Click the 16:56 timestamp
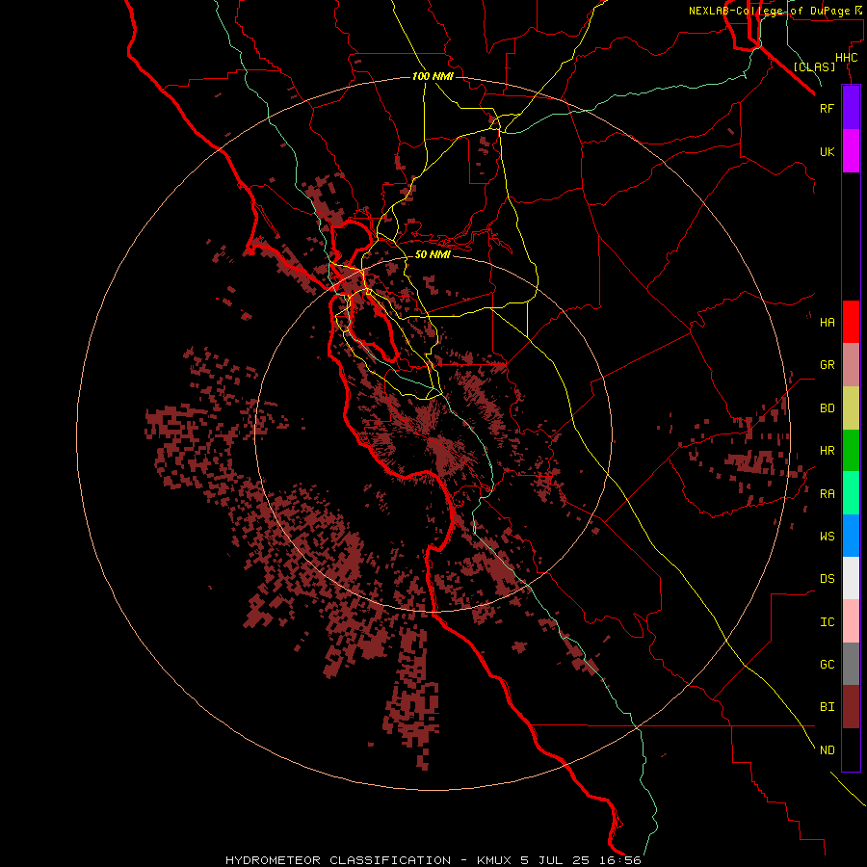 619,860
